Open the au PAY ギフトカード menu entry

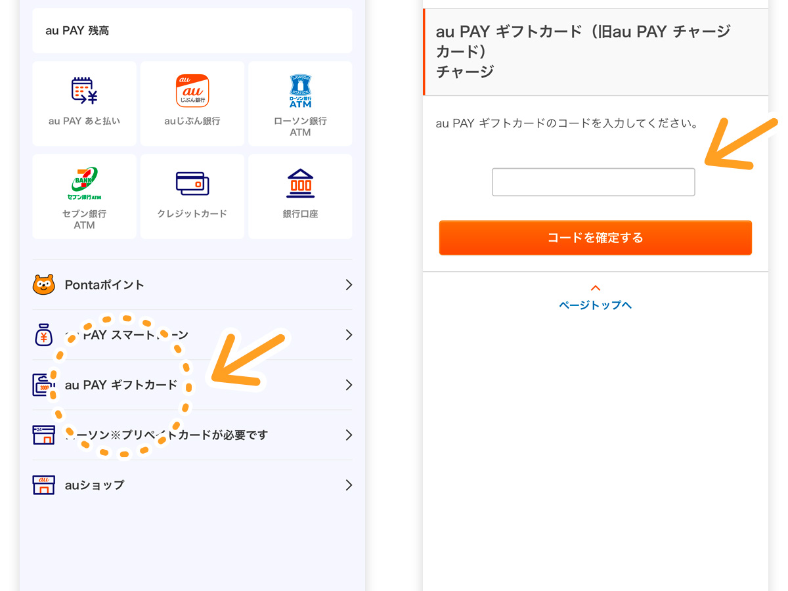[192, 385]
